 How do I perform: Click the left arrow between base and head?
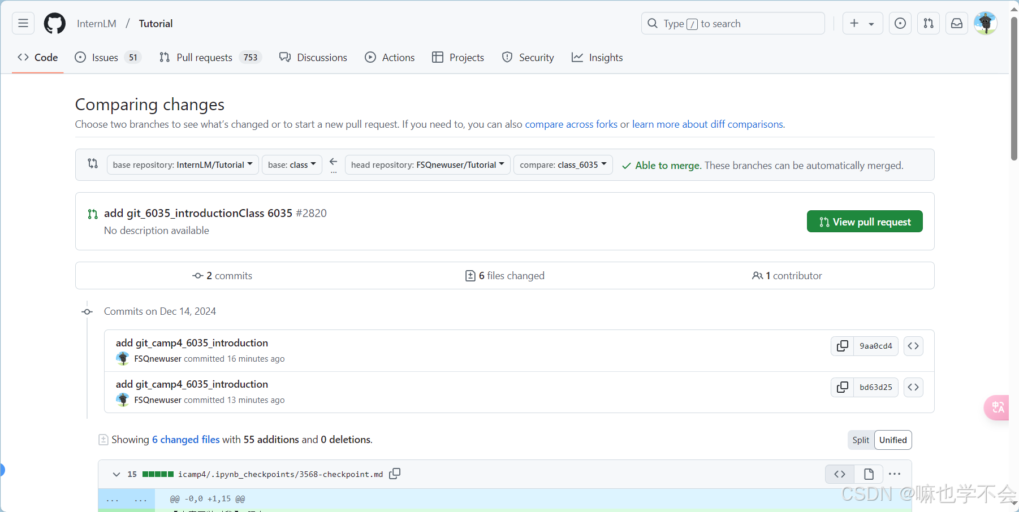tap(334, 162)
